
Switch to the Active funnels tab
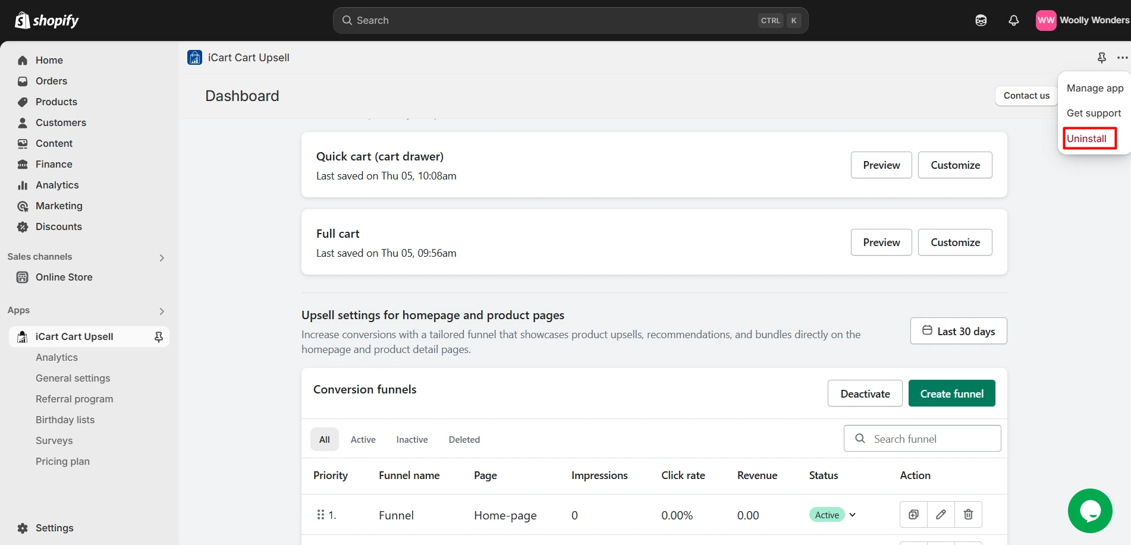click(363, 439)
